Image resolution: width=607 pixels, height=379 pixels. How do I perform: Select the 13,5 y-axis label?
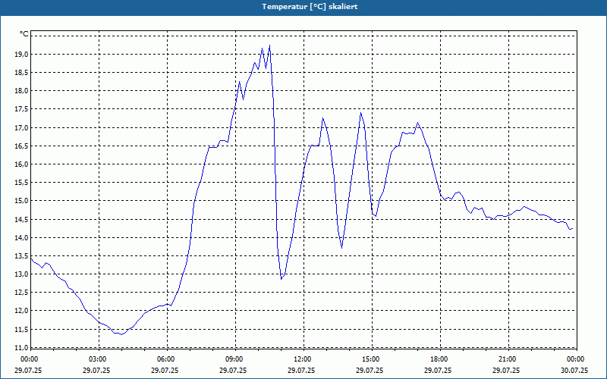[21, 256]
